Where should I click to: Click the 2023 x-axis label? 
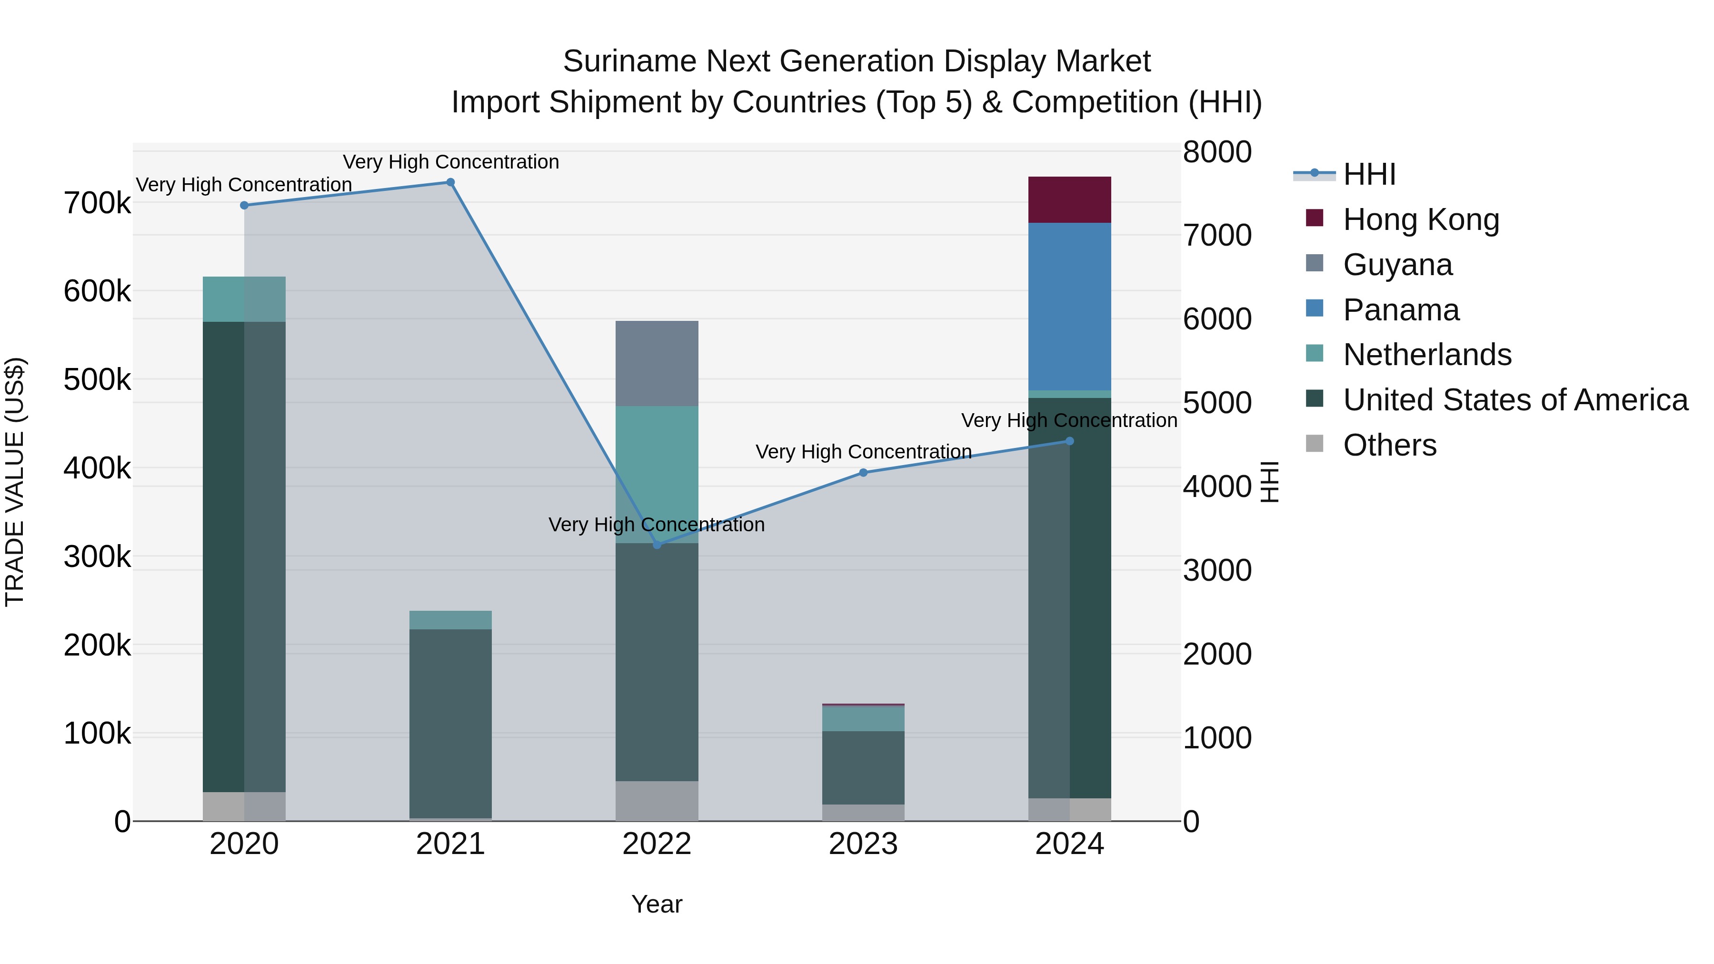click(x=863, y=844)
